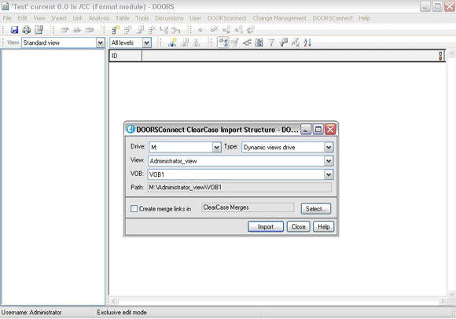Image resolution: width=456 pixels, height=319 pixels.
Task: Click the Import button
Action: (x=266, y=226)
